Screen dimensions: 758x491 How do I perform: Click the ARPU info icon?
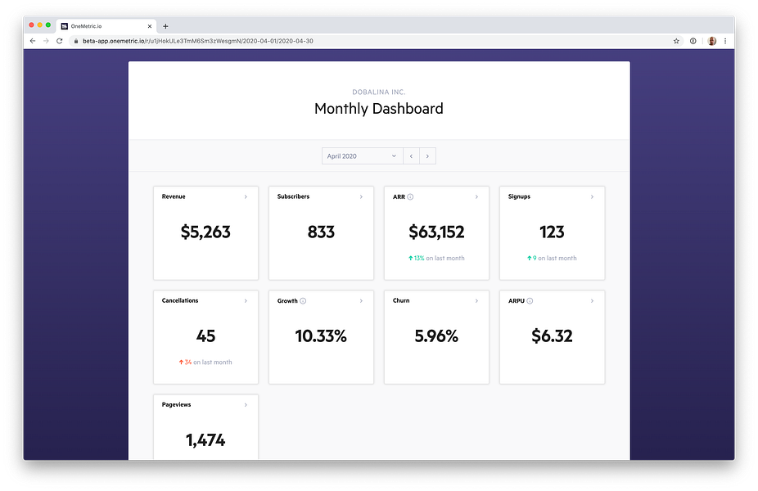click(530, 300)
